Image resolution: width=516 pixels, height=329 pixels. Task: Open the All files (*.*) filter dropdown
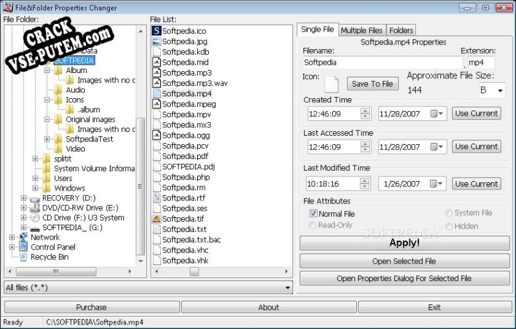coord(288,288)
